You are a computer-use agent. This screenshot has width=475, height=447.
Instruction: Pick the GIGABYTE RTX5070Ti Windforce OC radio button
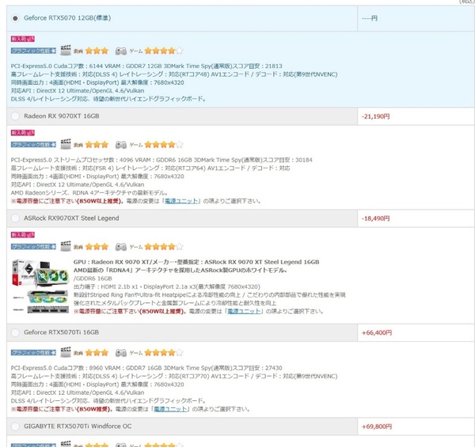click(15, 426)
